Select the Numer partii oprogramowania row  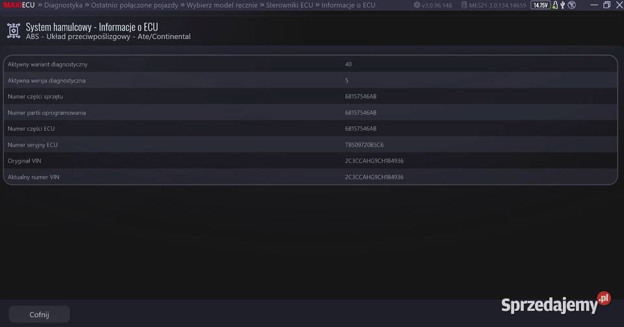coord(310,112)
